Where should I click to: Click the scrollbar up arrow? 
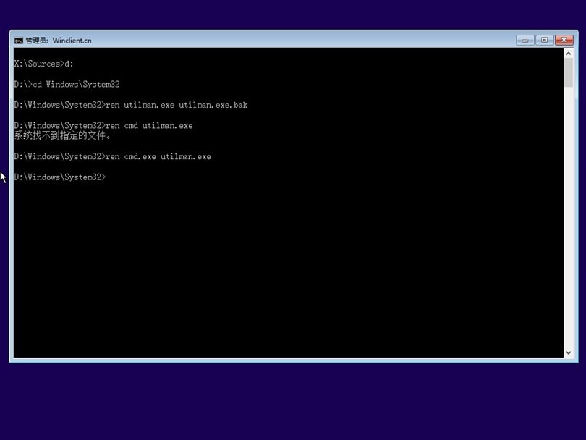tap(568, 53)
